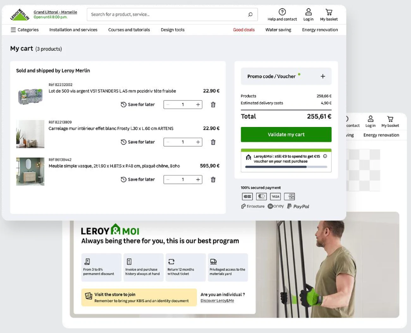Open the wall tile product thumbnail
The width and height of the screenshot is (411, 333).
(30, 134)
